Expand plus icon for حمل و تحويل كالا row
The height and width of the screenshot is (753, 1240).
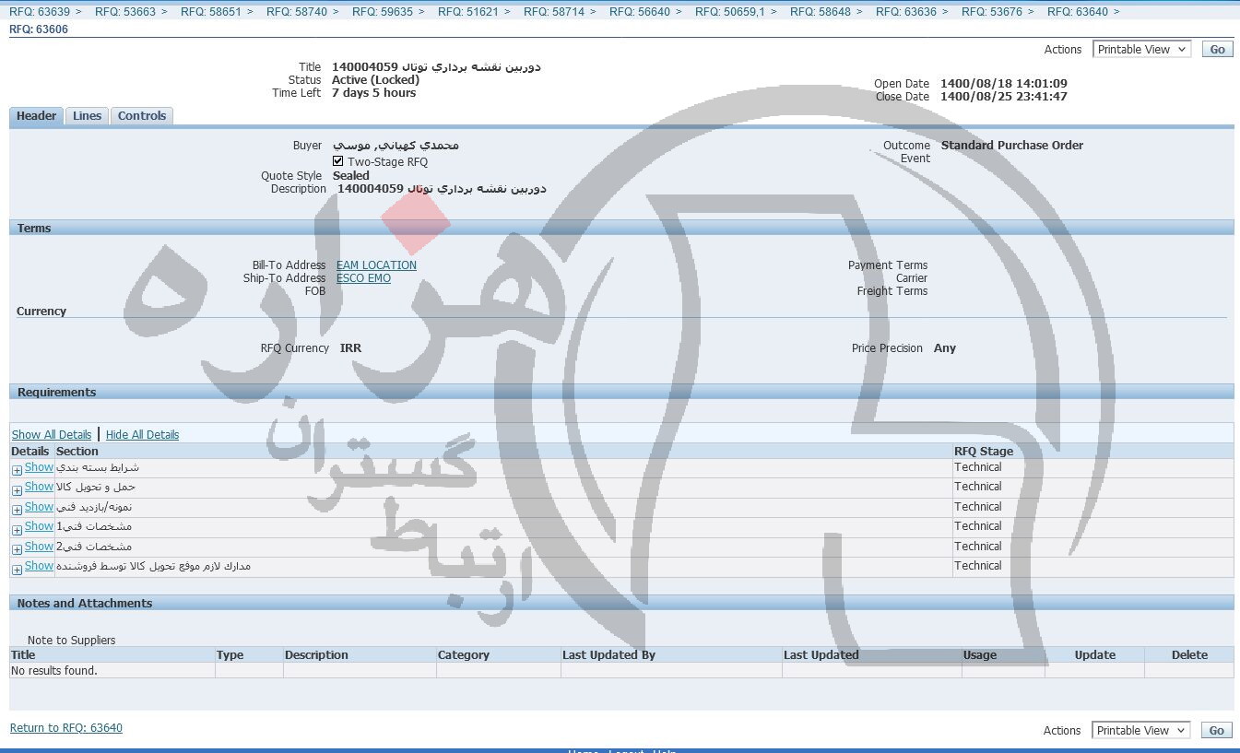(17, 490)
